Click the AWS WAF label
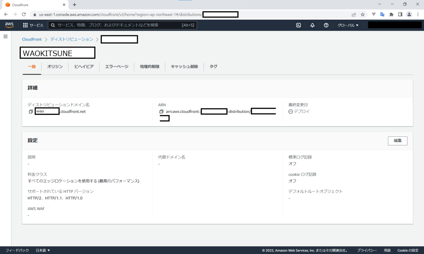 point(36,209)
